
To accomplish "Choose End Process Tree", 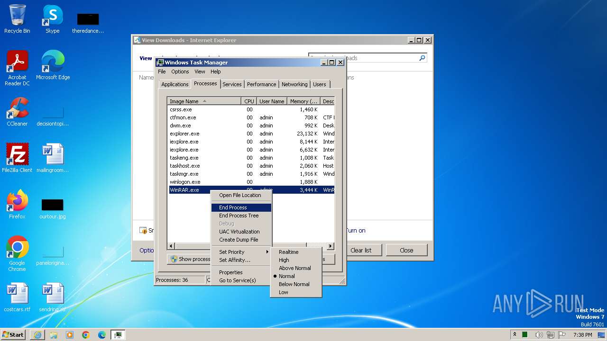I will 241,215.
